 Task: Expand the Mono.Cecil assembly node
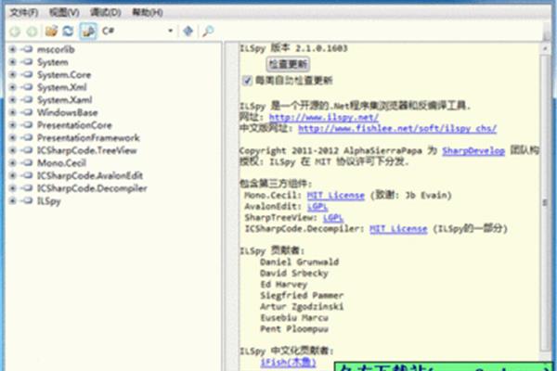(12, 163)
